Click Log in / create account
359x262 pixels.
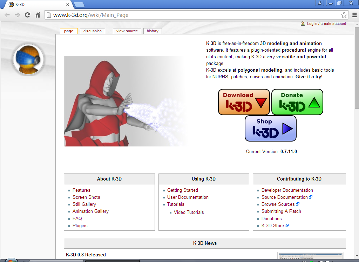pos(326,24)
